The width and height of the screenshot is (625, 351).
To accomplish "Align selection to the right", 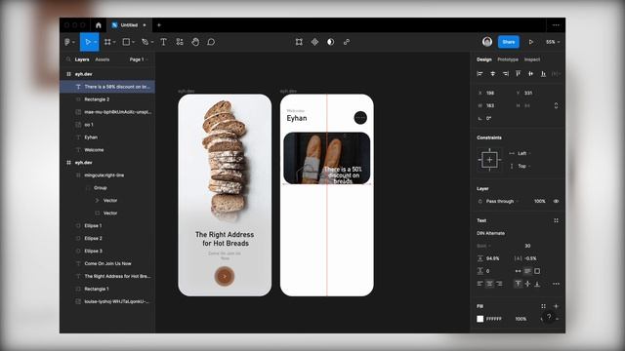I will tap(506, 74).
